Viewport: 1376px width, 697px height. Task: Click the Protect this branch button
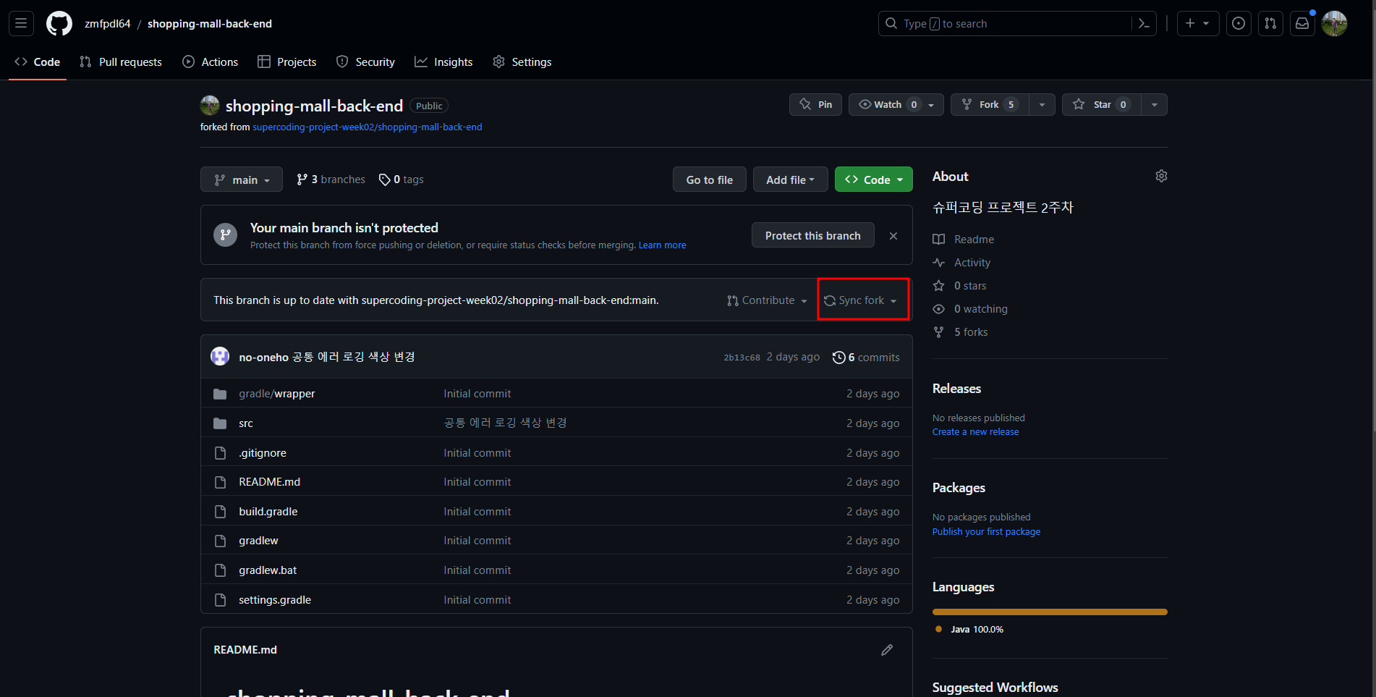pos(812,236)
